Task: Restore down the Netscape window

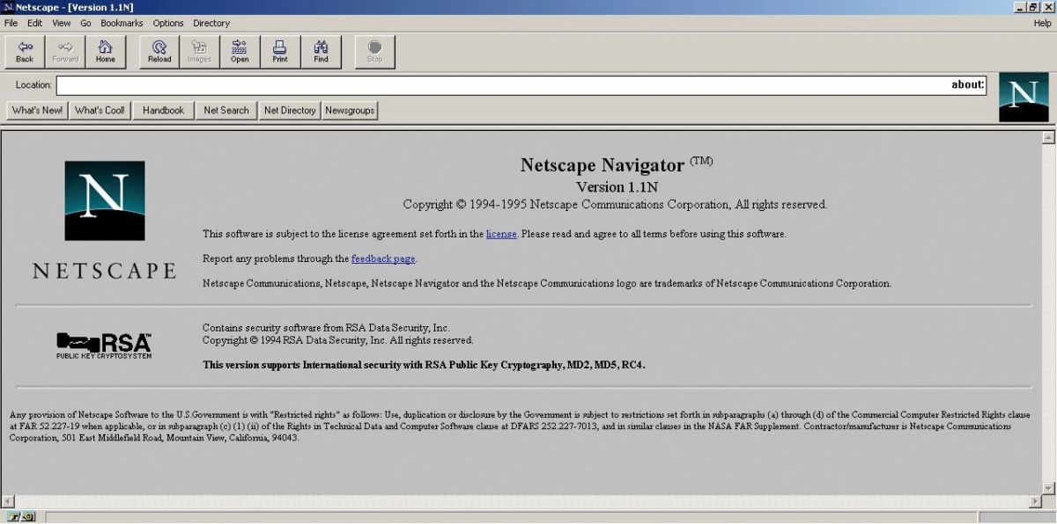Action: tap(1033, 7)
